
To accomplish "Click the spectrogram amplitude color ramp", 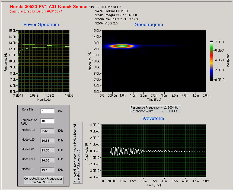I will point(211,61).
